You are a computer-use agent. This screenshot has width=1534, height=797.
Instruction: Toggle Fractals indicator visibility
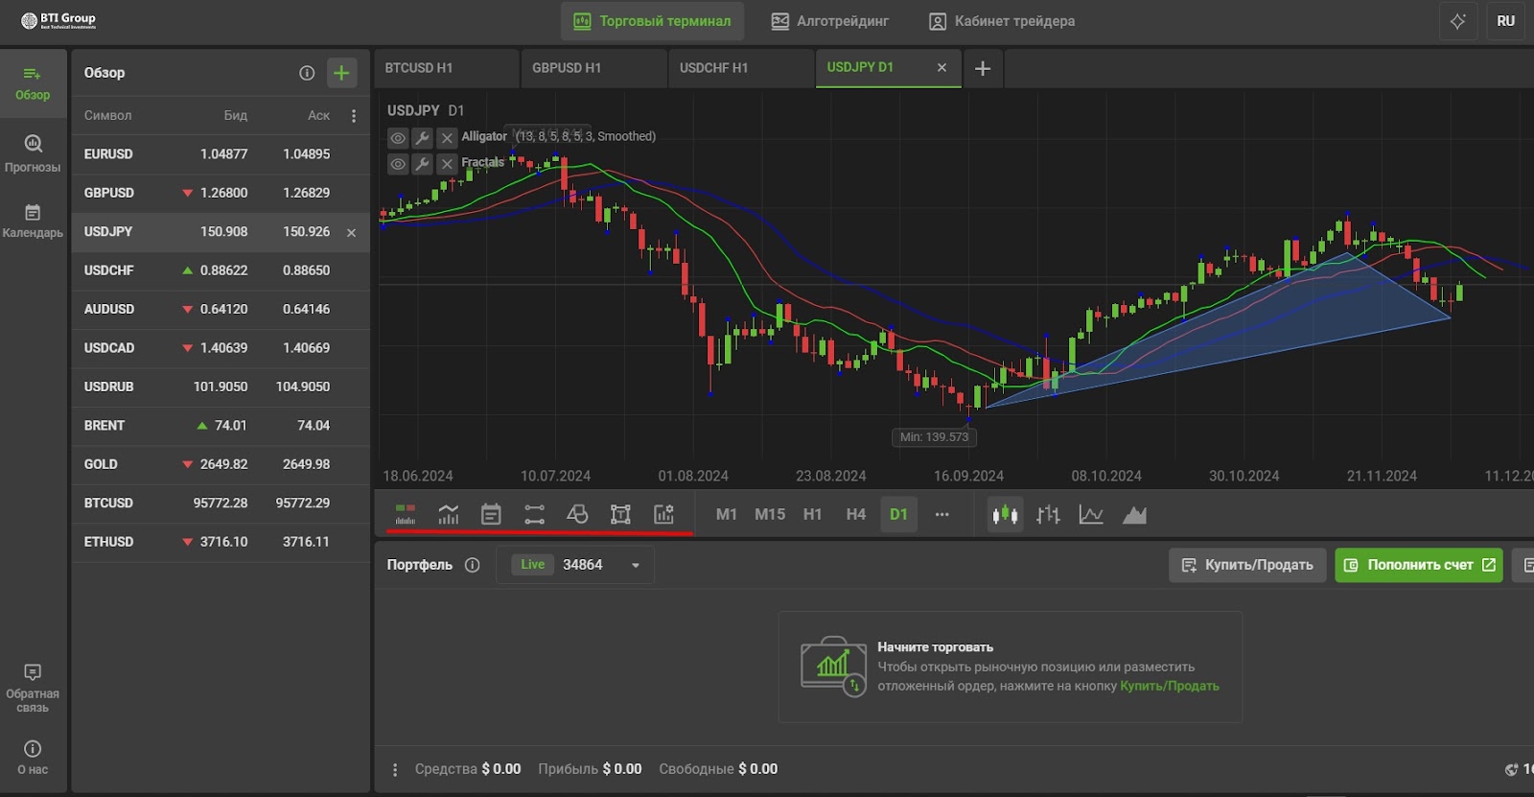398,164
